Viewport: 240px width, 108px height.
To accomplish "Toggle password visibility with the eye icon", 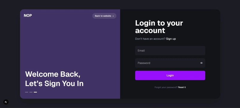I will pyautogui.click(x=201, y=63).
